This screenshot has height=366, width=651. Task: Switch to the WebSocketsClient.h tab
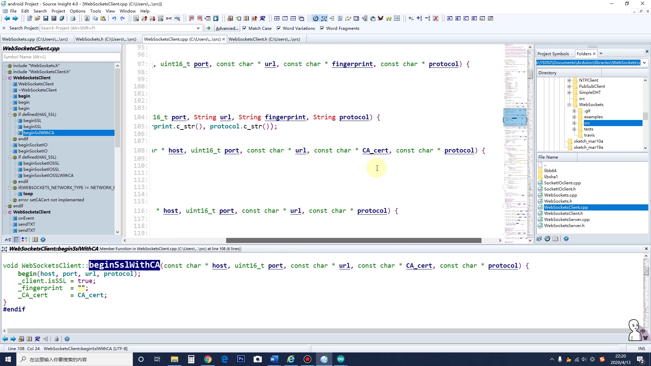tap(264, 39)
